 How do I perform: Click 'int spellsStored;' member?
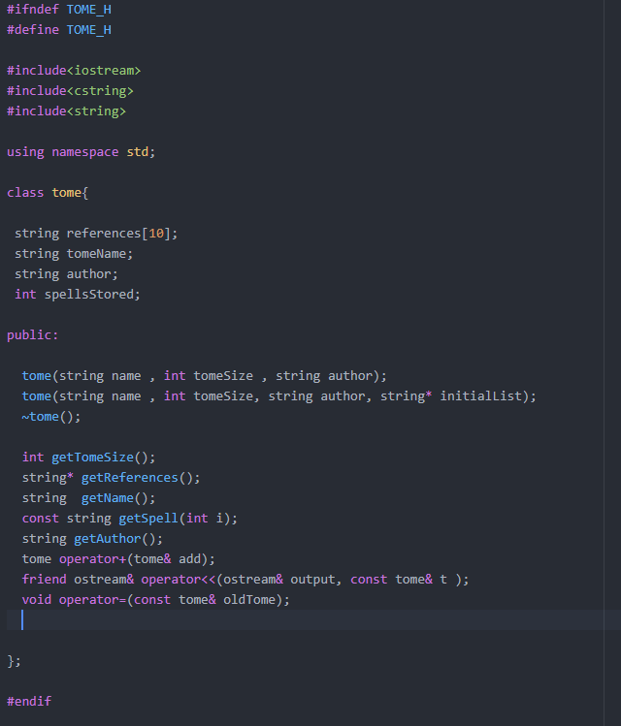(x=78, y=295)
